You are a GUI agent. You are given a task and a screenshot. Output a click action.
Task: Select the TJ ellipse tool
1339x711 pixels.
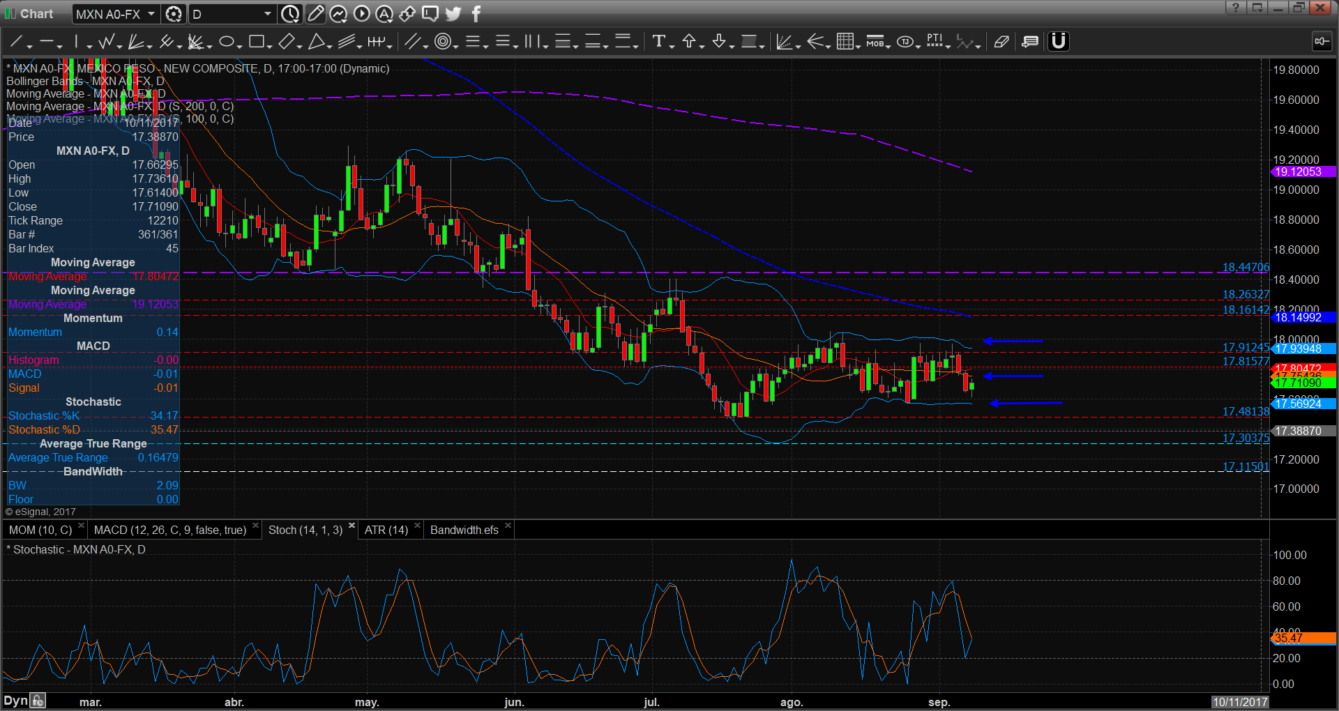[905, 42]
